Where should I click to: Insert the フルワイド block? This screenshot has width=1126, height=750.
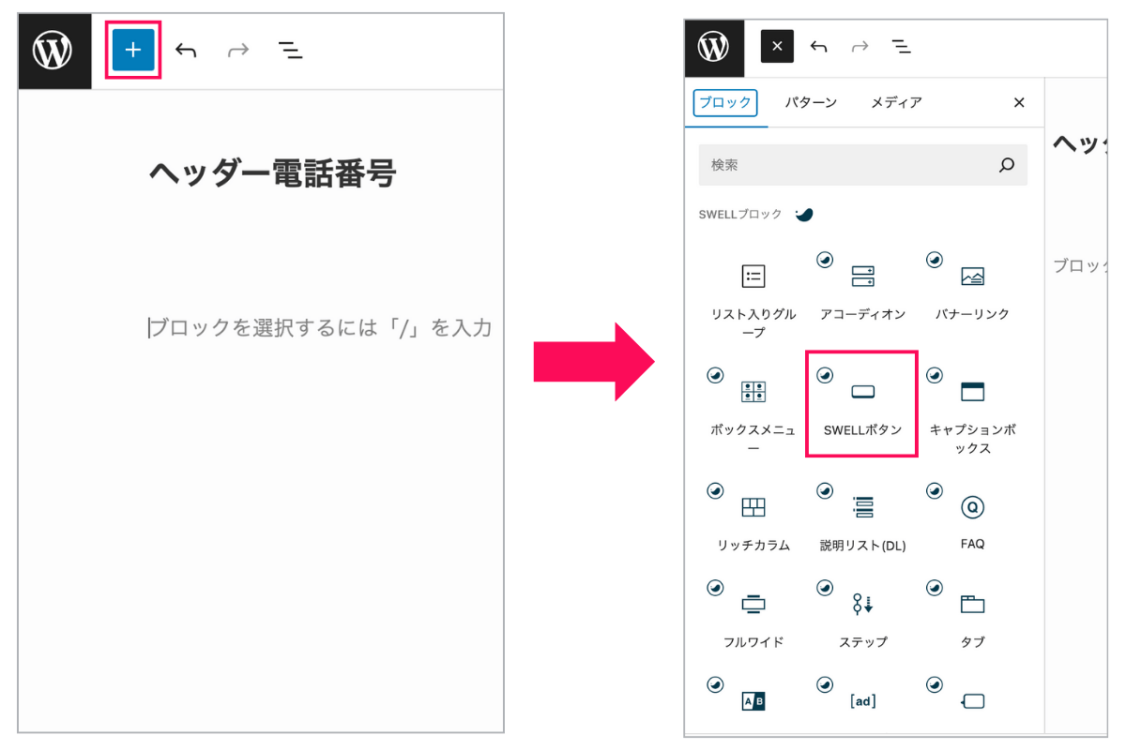[x=753, y=616]
